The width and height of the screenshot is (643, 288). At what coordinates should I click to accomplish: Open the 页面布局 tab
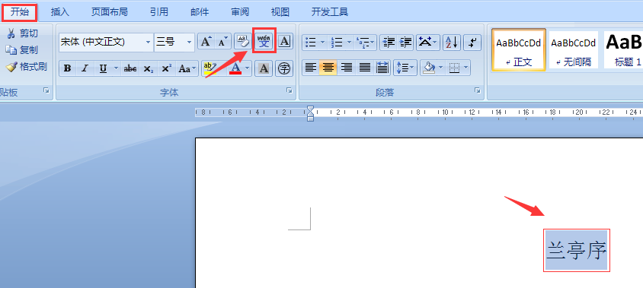pos(110,12)
